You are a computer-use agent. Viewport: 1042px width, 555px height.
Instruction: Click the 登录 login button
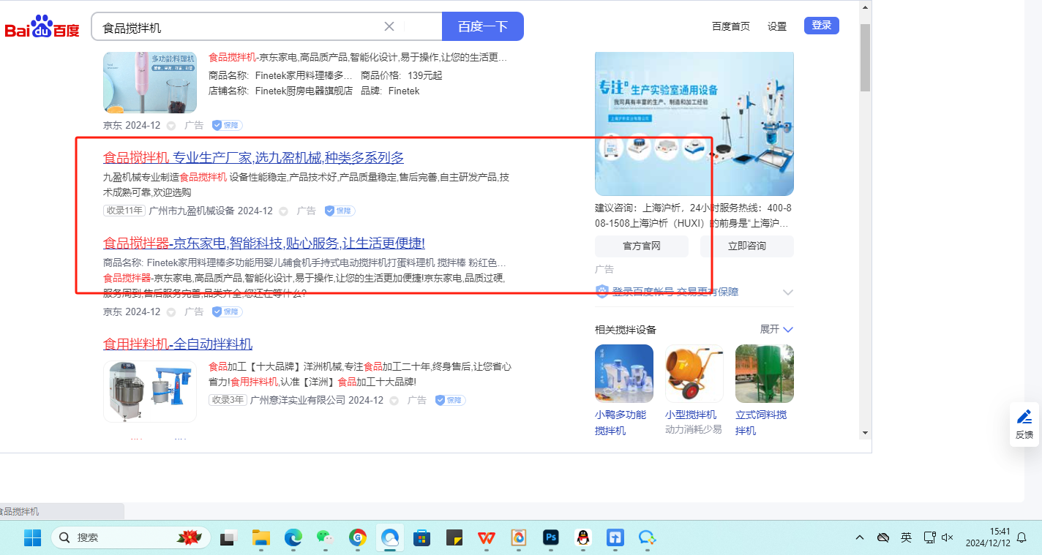[822, 26]
